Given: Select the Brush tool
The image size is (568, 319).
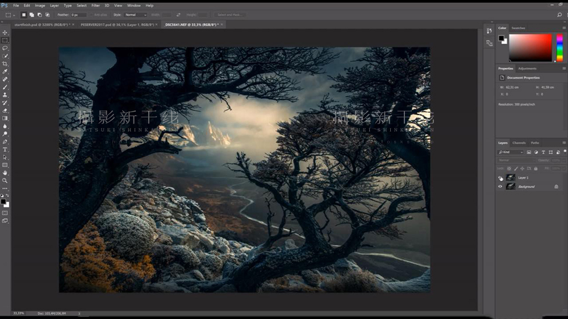Looking at the screenshot, I should [5, 87].
